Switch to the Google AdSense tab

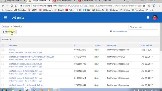coord(39,1)
